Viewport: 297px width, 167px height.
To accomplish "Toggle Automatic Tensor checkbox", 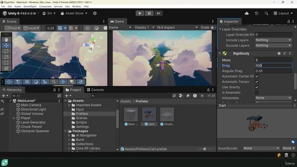I will click(257, 82).
